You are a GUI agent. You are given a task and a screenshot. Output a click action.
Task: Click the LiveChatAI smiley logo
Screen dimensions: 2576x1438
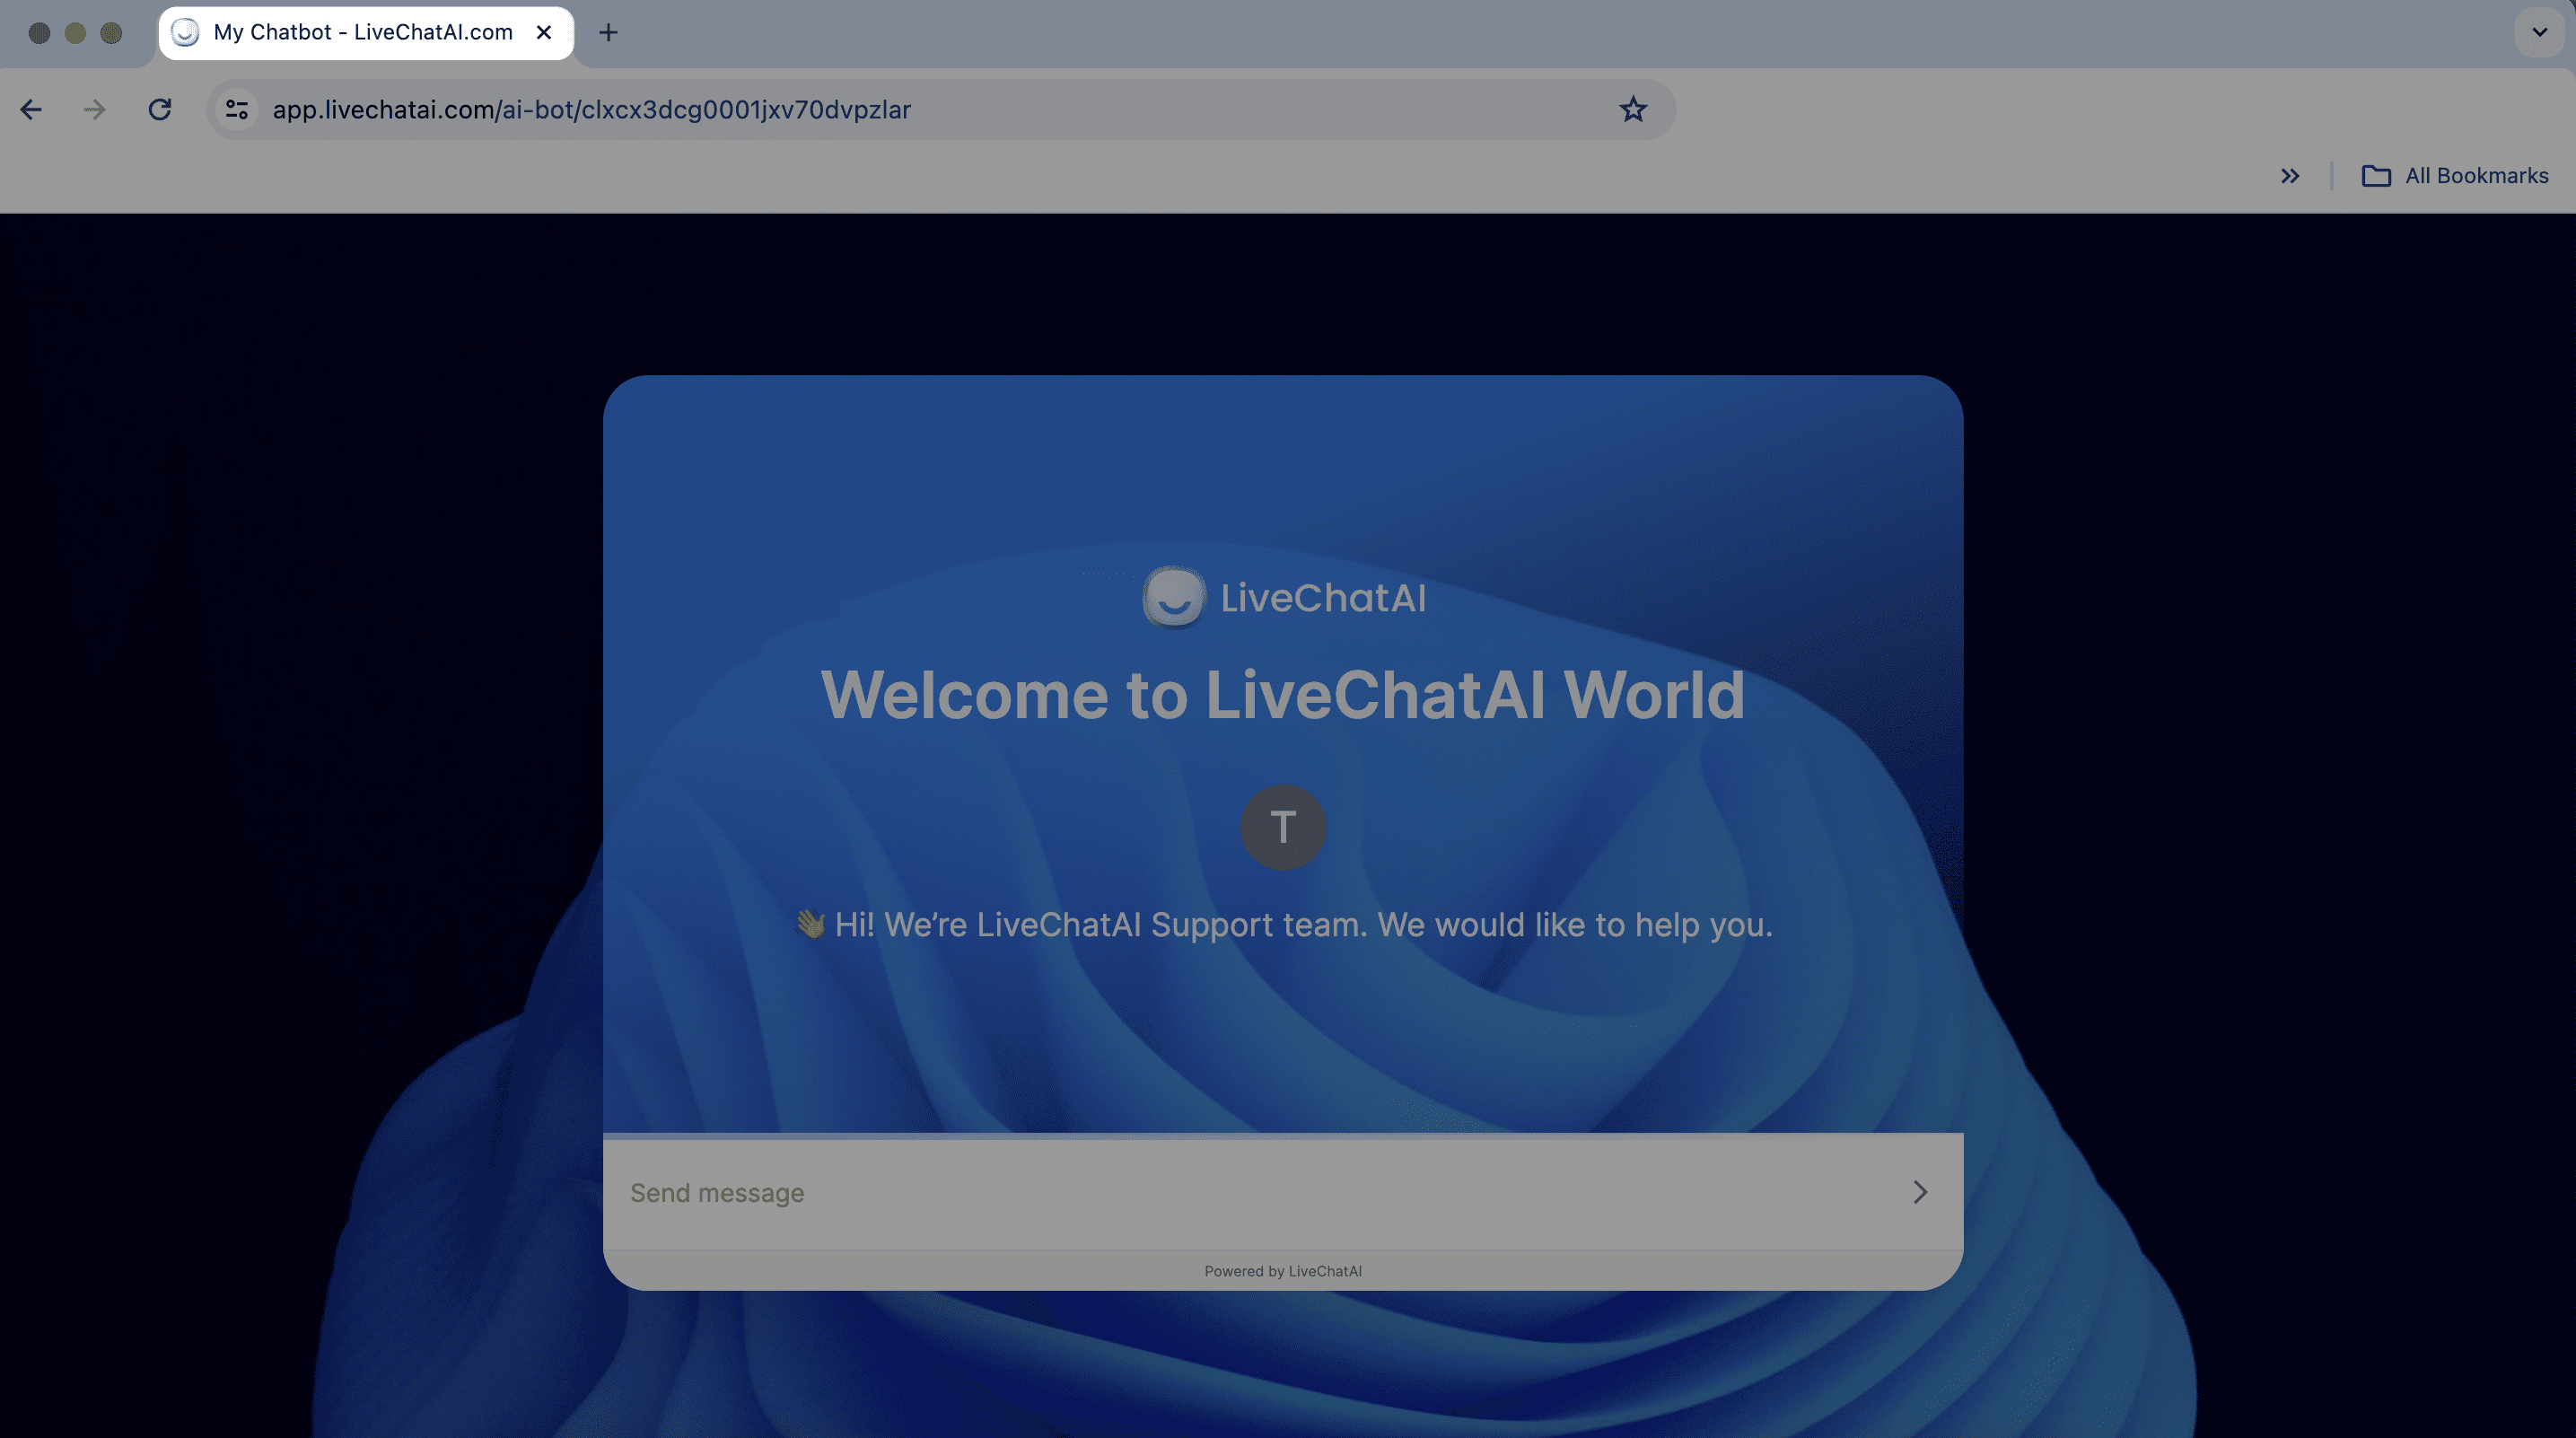pyautogui.click(x=1174, y=598)
